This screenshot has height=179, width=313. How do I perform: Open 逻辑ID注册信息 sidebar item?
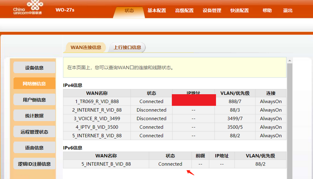pos(34,164)
